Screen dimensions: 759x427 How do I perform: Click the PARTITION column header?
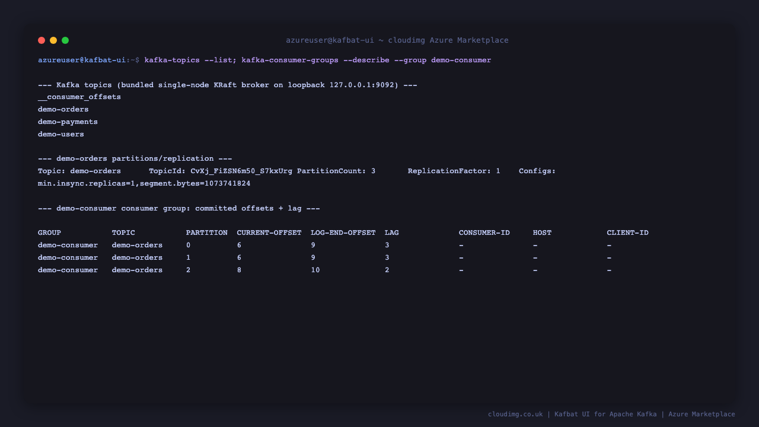click(x=207, y=233)
